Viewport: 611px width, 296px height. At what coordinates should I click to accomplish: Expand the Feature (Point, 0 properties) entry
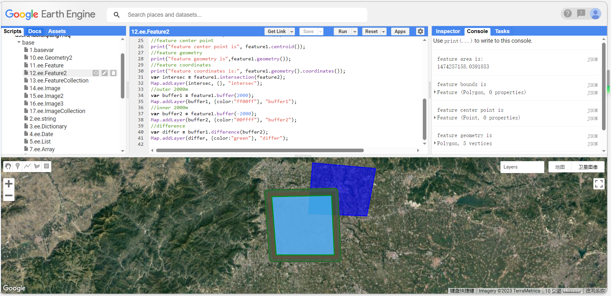[x=435, y=118]
